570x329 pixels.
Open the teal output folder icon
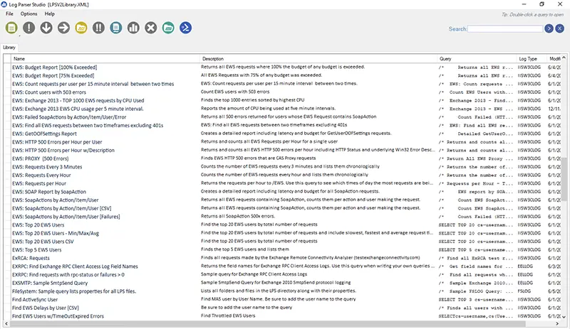pyautogui.click(x=168, y=28)
